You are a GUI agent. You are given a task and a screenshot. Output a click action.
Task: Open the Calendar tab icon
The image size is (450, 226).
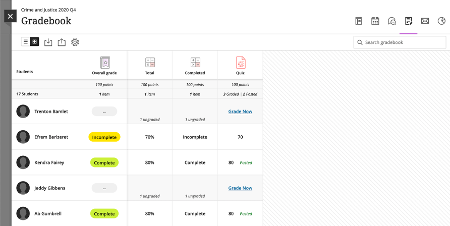pyautogui.click(x=375, y=21)
